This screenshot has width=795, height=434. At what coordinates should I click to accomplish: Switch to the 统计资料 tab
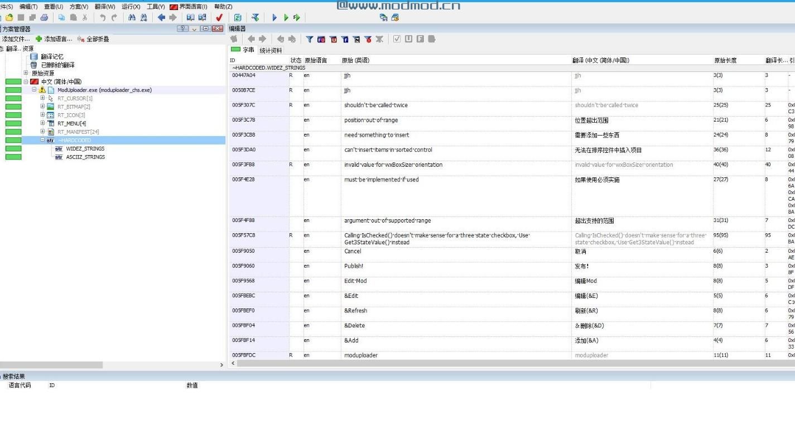[271, 50]
